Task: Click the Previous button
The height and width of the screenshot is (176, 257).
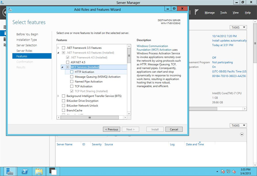Action: tap(111, 129)
